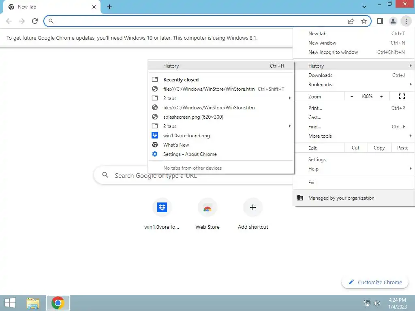The width and height of the screenshot is (415, 311).
Task: Select Exit menu item
Action: [354, 183]
